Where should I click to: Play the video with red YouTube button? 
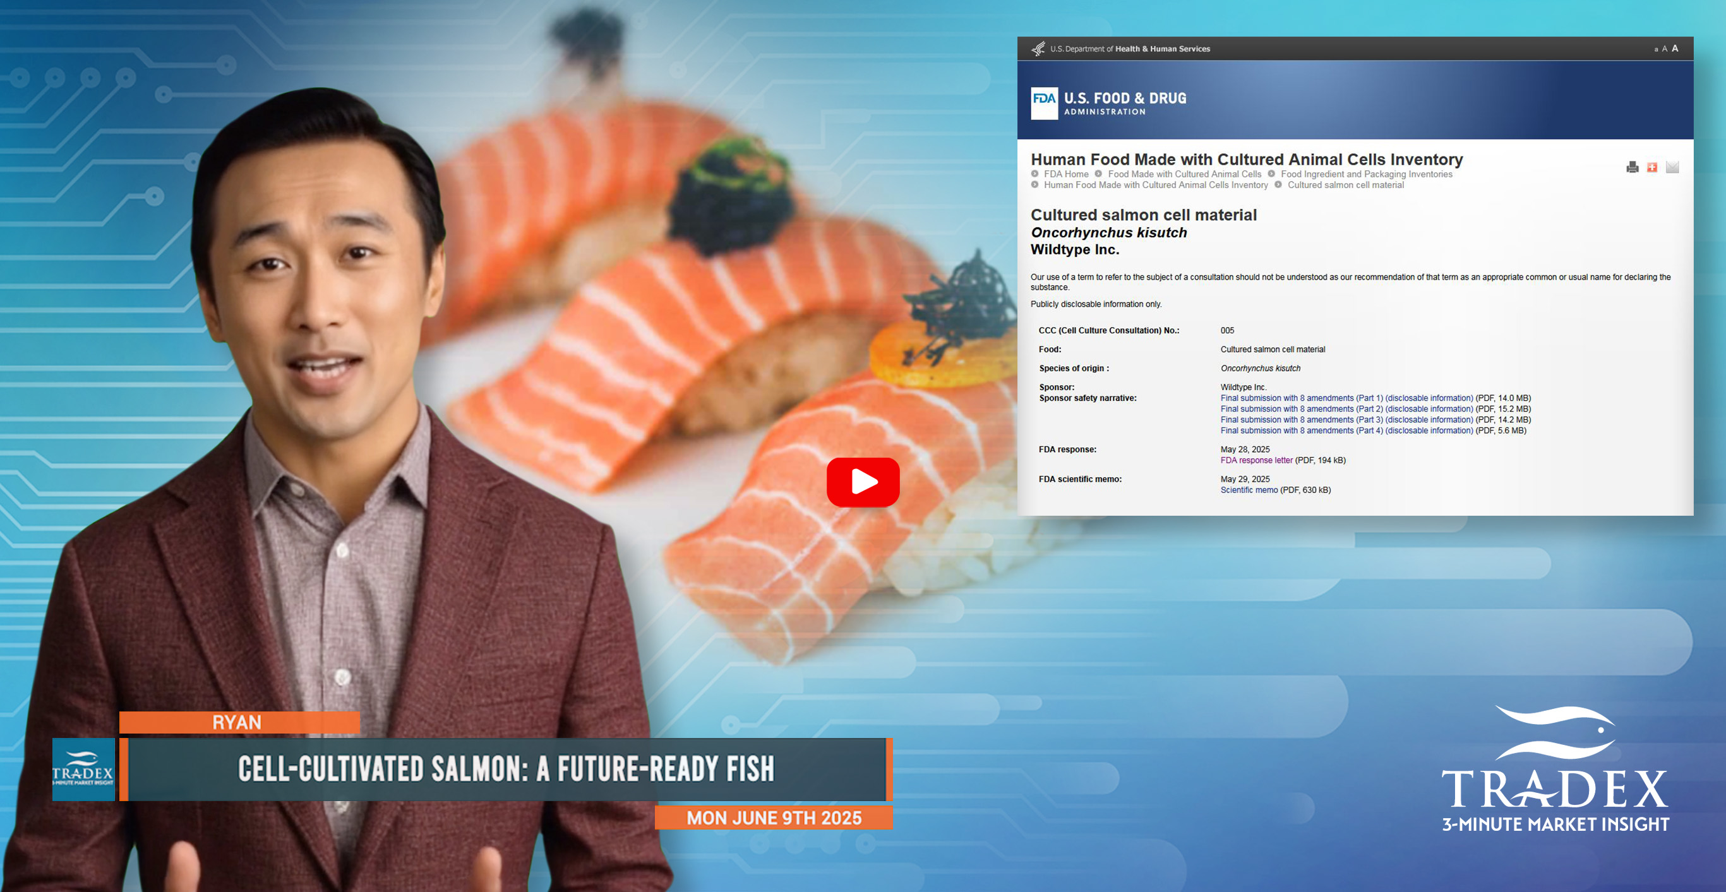863,482
